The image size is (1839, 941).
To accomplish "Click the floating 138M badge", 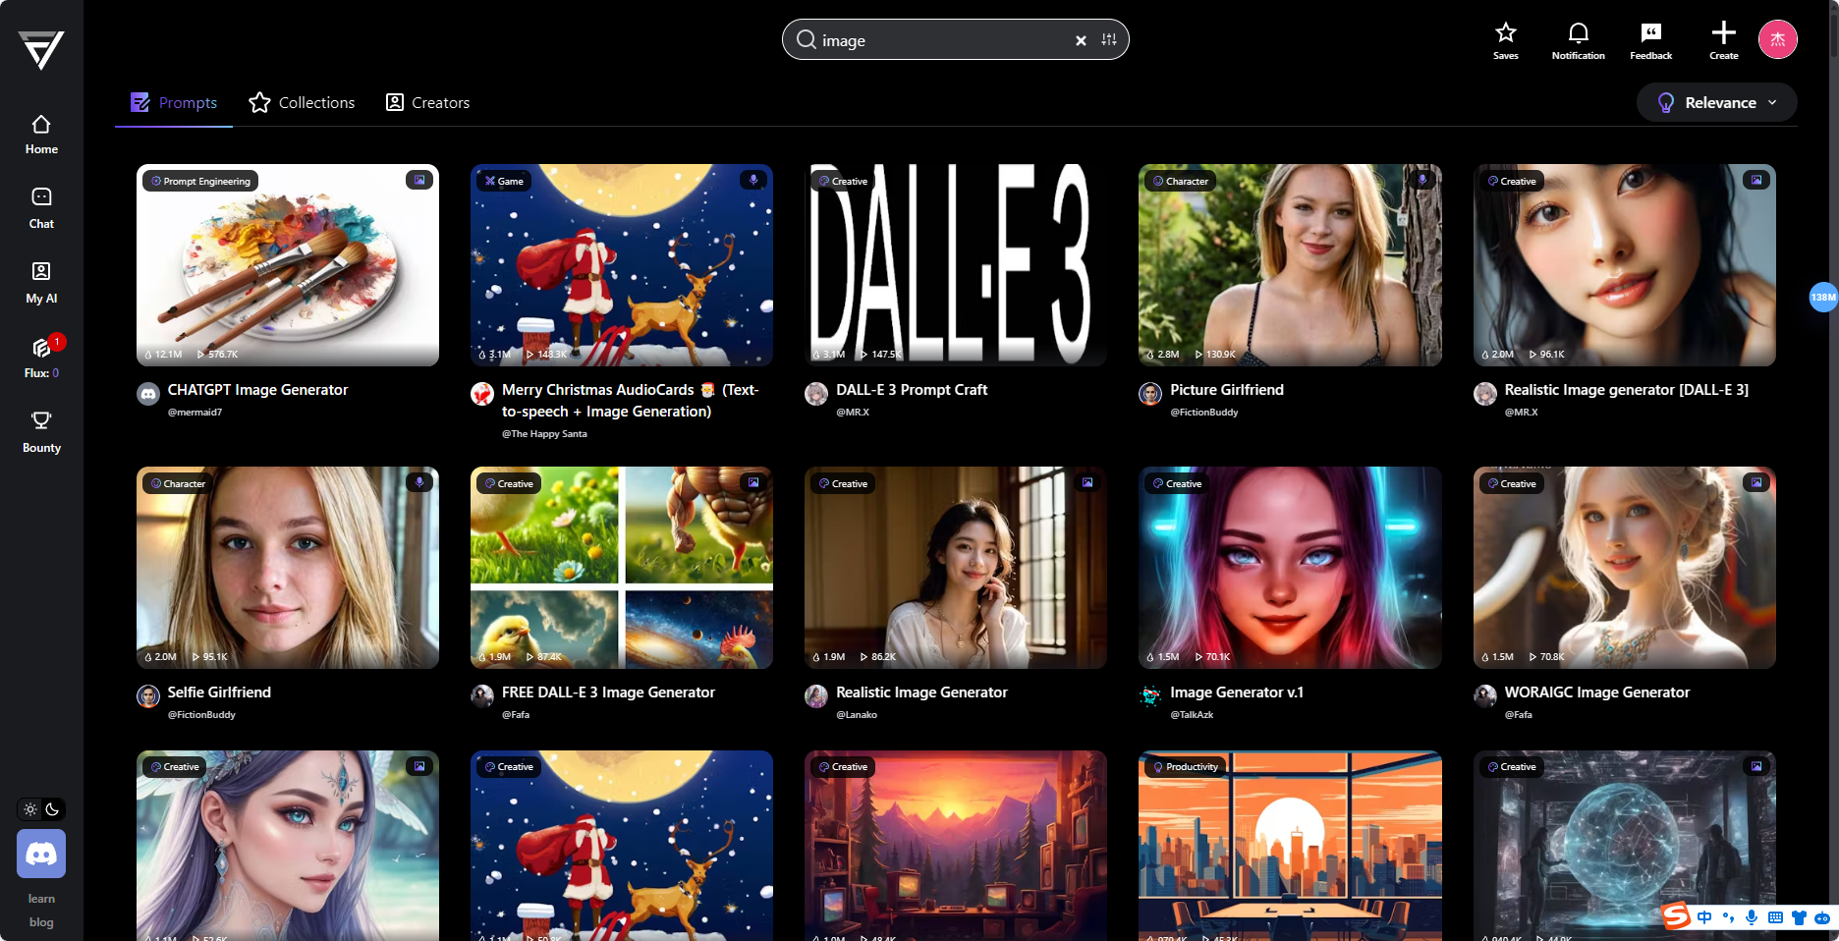I will (1823, 297).
